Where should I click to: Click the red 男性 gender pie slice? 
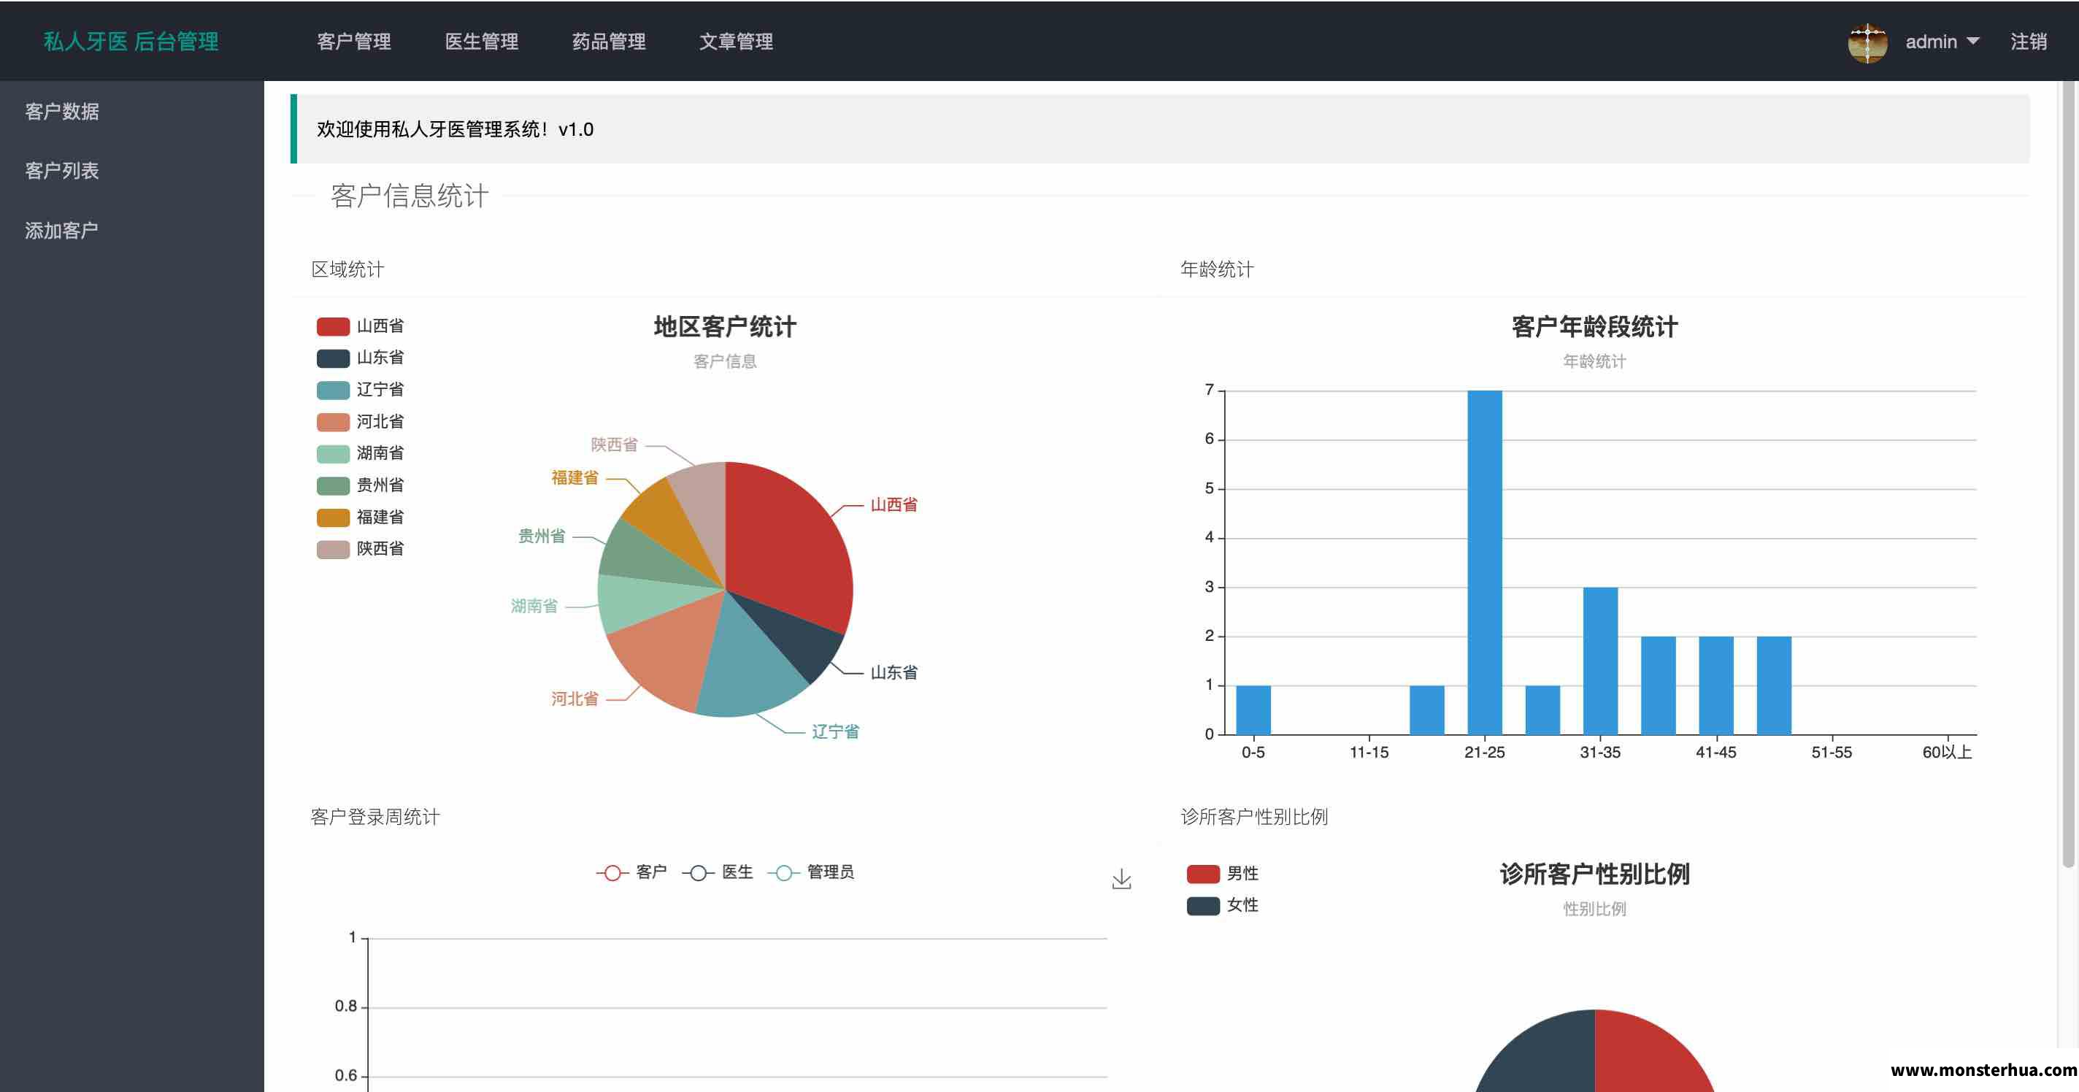click(1646, 1057)
